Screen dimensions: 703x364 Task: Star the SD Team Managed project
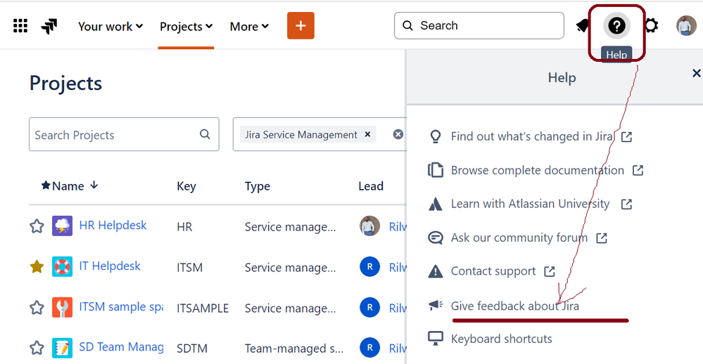pos(37,348)
